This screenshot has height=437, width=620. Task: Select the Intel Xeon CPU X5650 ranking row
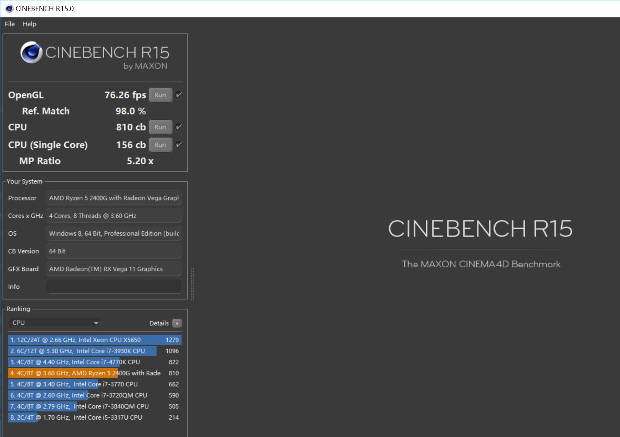pos(95,340)
